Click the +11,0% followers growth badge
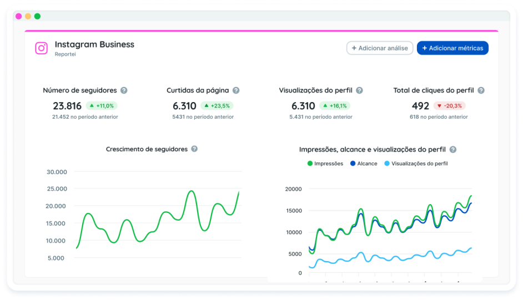The height and width of the screenshot is (300, 523). point(102,105)
